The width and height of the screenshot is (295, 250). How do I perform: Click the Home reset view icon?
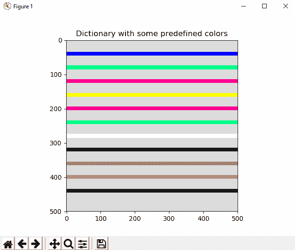[x=8, y=244]
